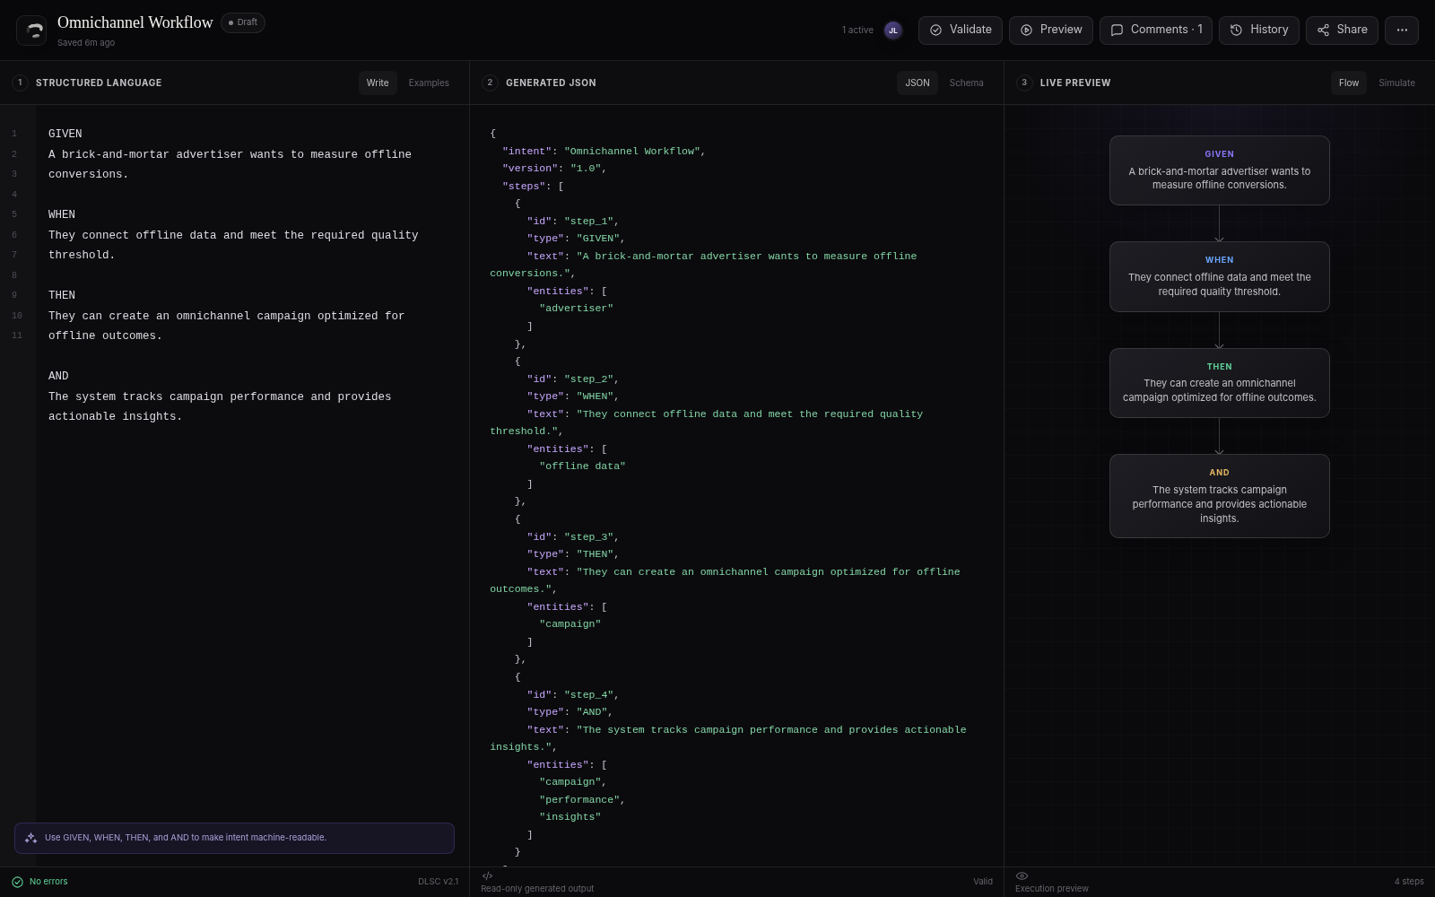
Task: Open the Preview button
Action: tap(1051, 30)
